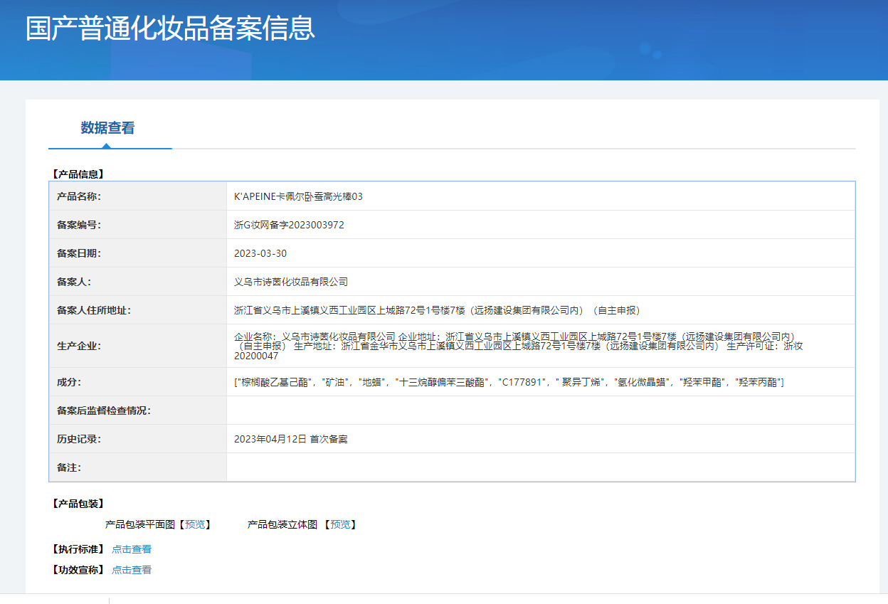Click the 【产品包装】 section heading
The height and width of the screenshot is (604, 888).
click(x=78, y=504)
